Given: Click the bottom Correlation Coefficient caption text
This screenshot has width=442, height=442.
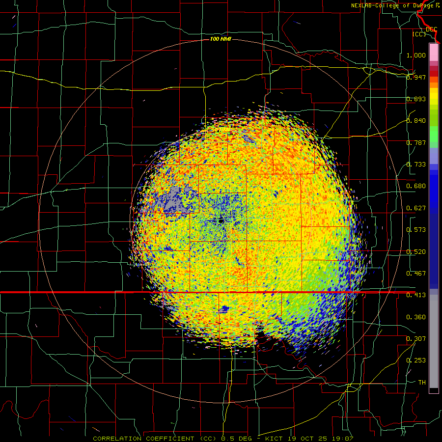Looking at the screenshot, I should click(222, 439).
